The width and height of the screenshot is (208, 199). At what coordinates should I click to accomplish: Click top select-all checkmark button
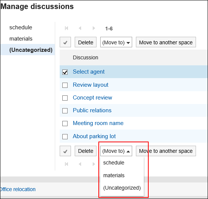tap(65, 42)
